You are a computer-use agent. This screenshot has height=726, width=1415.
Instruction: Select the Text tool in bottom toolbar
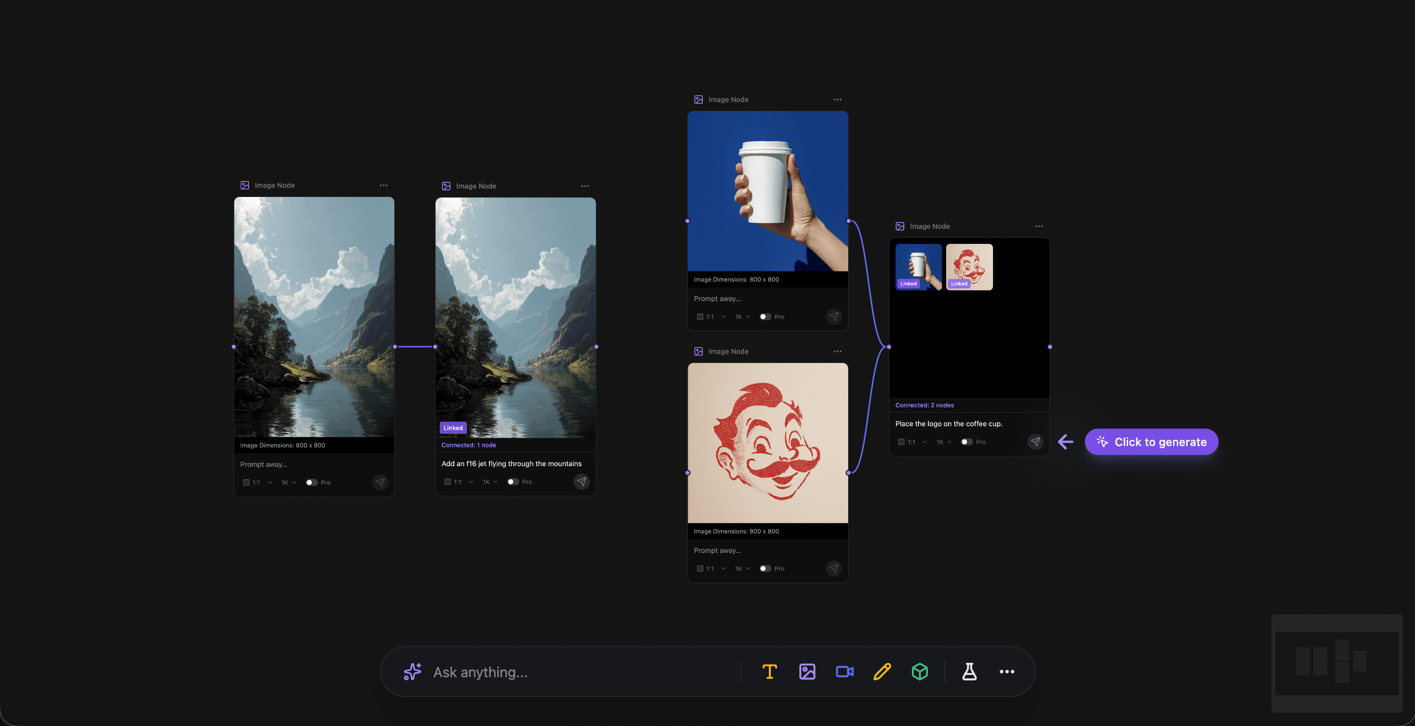pyautogui.click(x=769, y=672)
